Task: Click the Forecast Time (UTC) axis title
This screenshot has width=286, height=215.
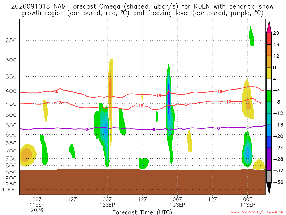Action: 142,212
